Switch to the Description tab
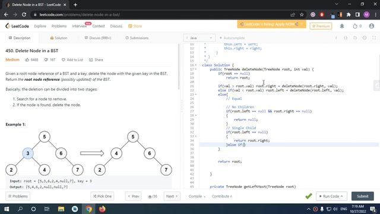Image resolution: width=380 pixels, height=214 pixels. coord(20,38)
